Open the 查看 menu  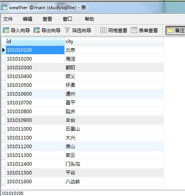click(47, 19)
